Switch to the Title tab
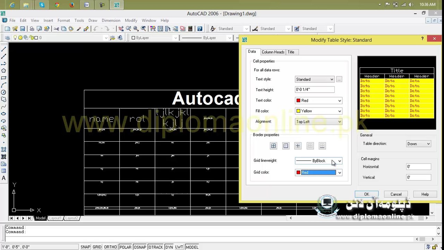The width and height of the screenshot is (444, 250). point(291,52)
